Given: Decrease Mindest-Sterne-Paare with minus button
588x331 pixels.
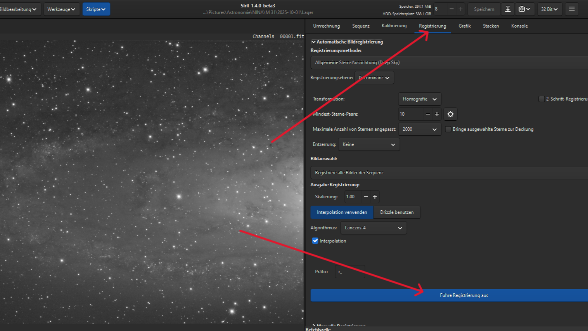Looking at the screenshot, I should [x=428, y=114].
